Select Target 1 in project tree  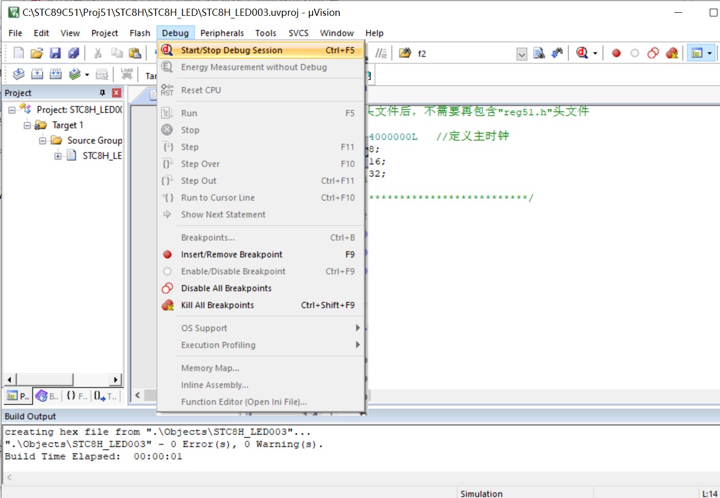pyautogui.click(x=68, y=125)
